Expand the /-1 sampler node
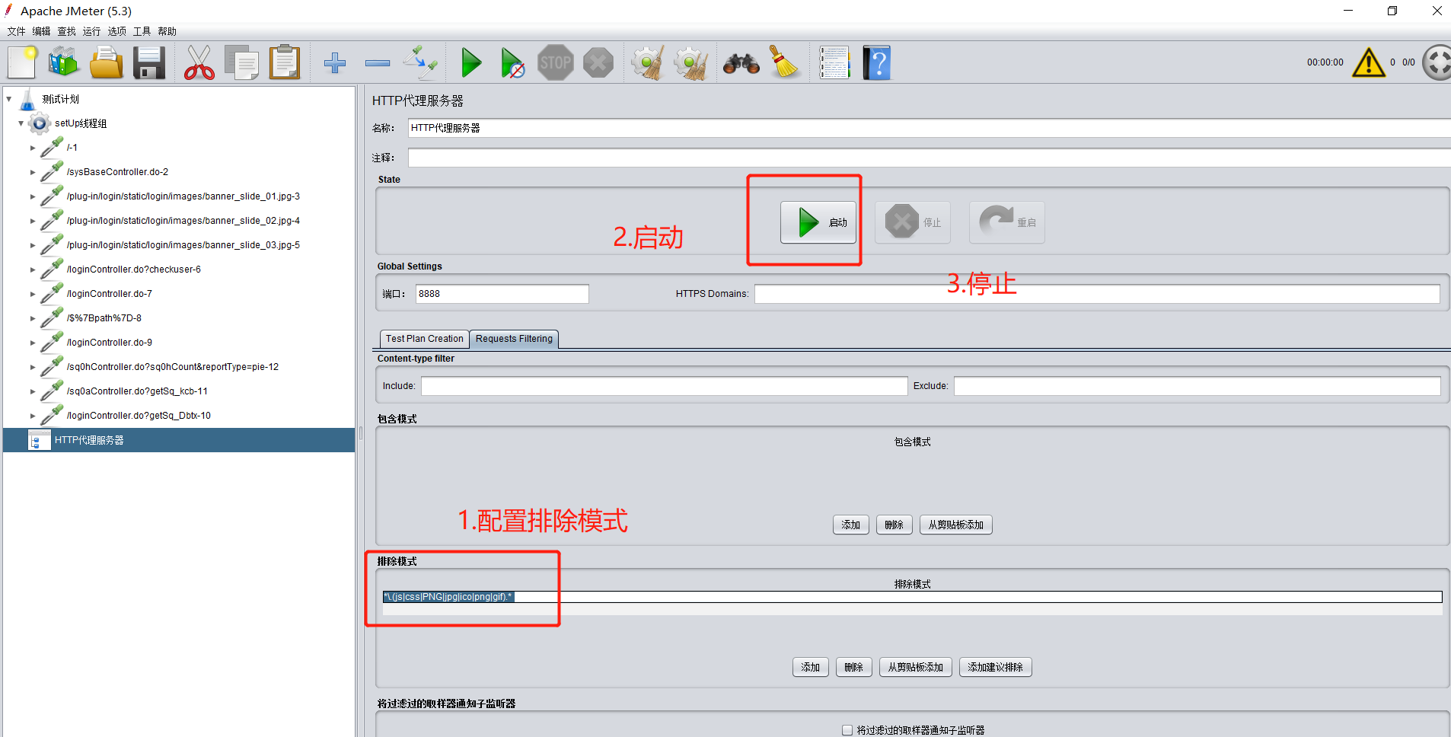Image resolution: width=1451 pixels, height=737 pixels. [33, 148]
